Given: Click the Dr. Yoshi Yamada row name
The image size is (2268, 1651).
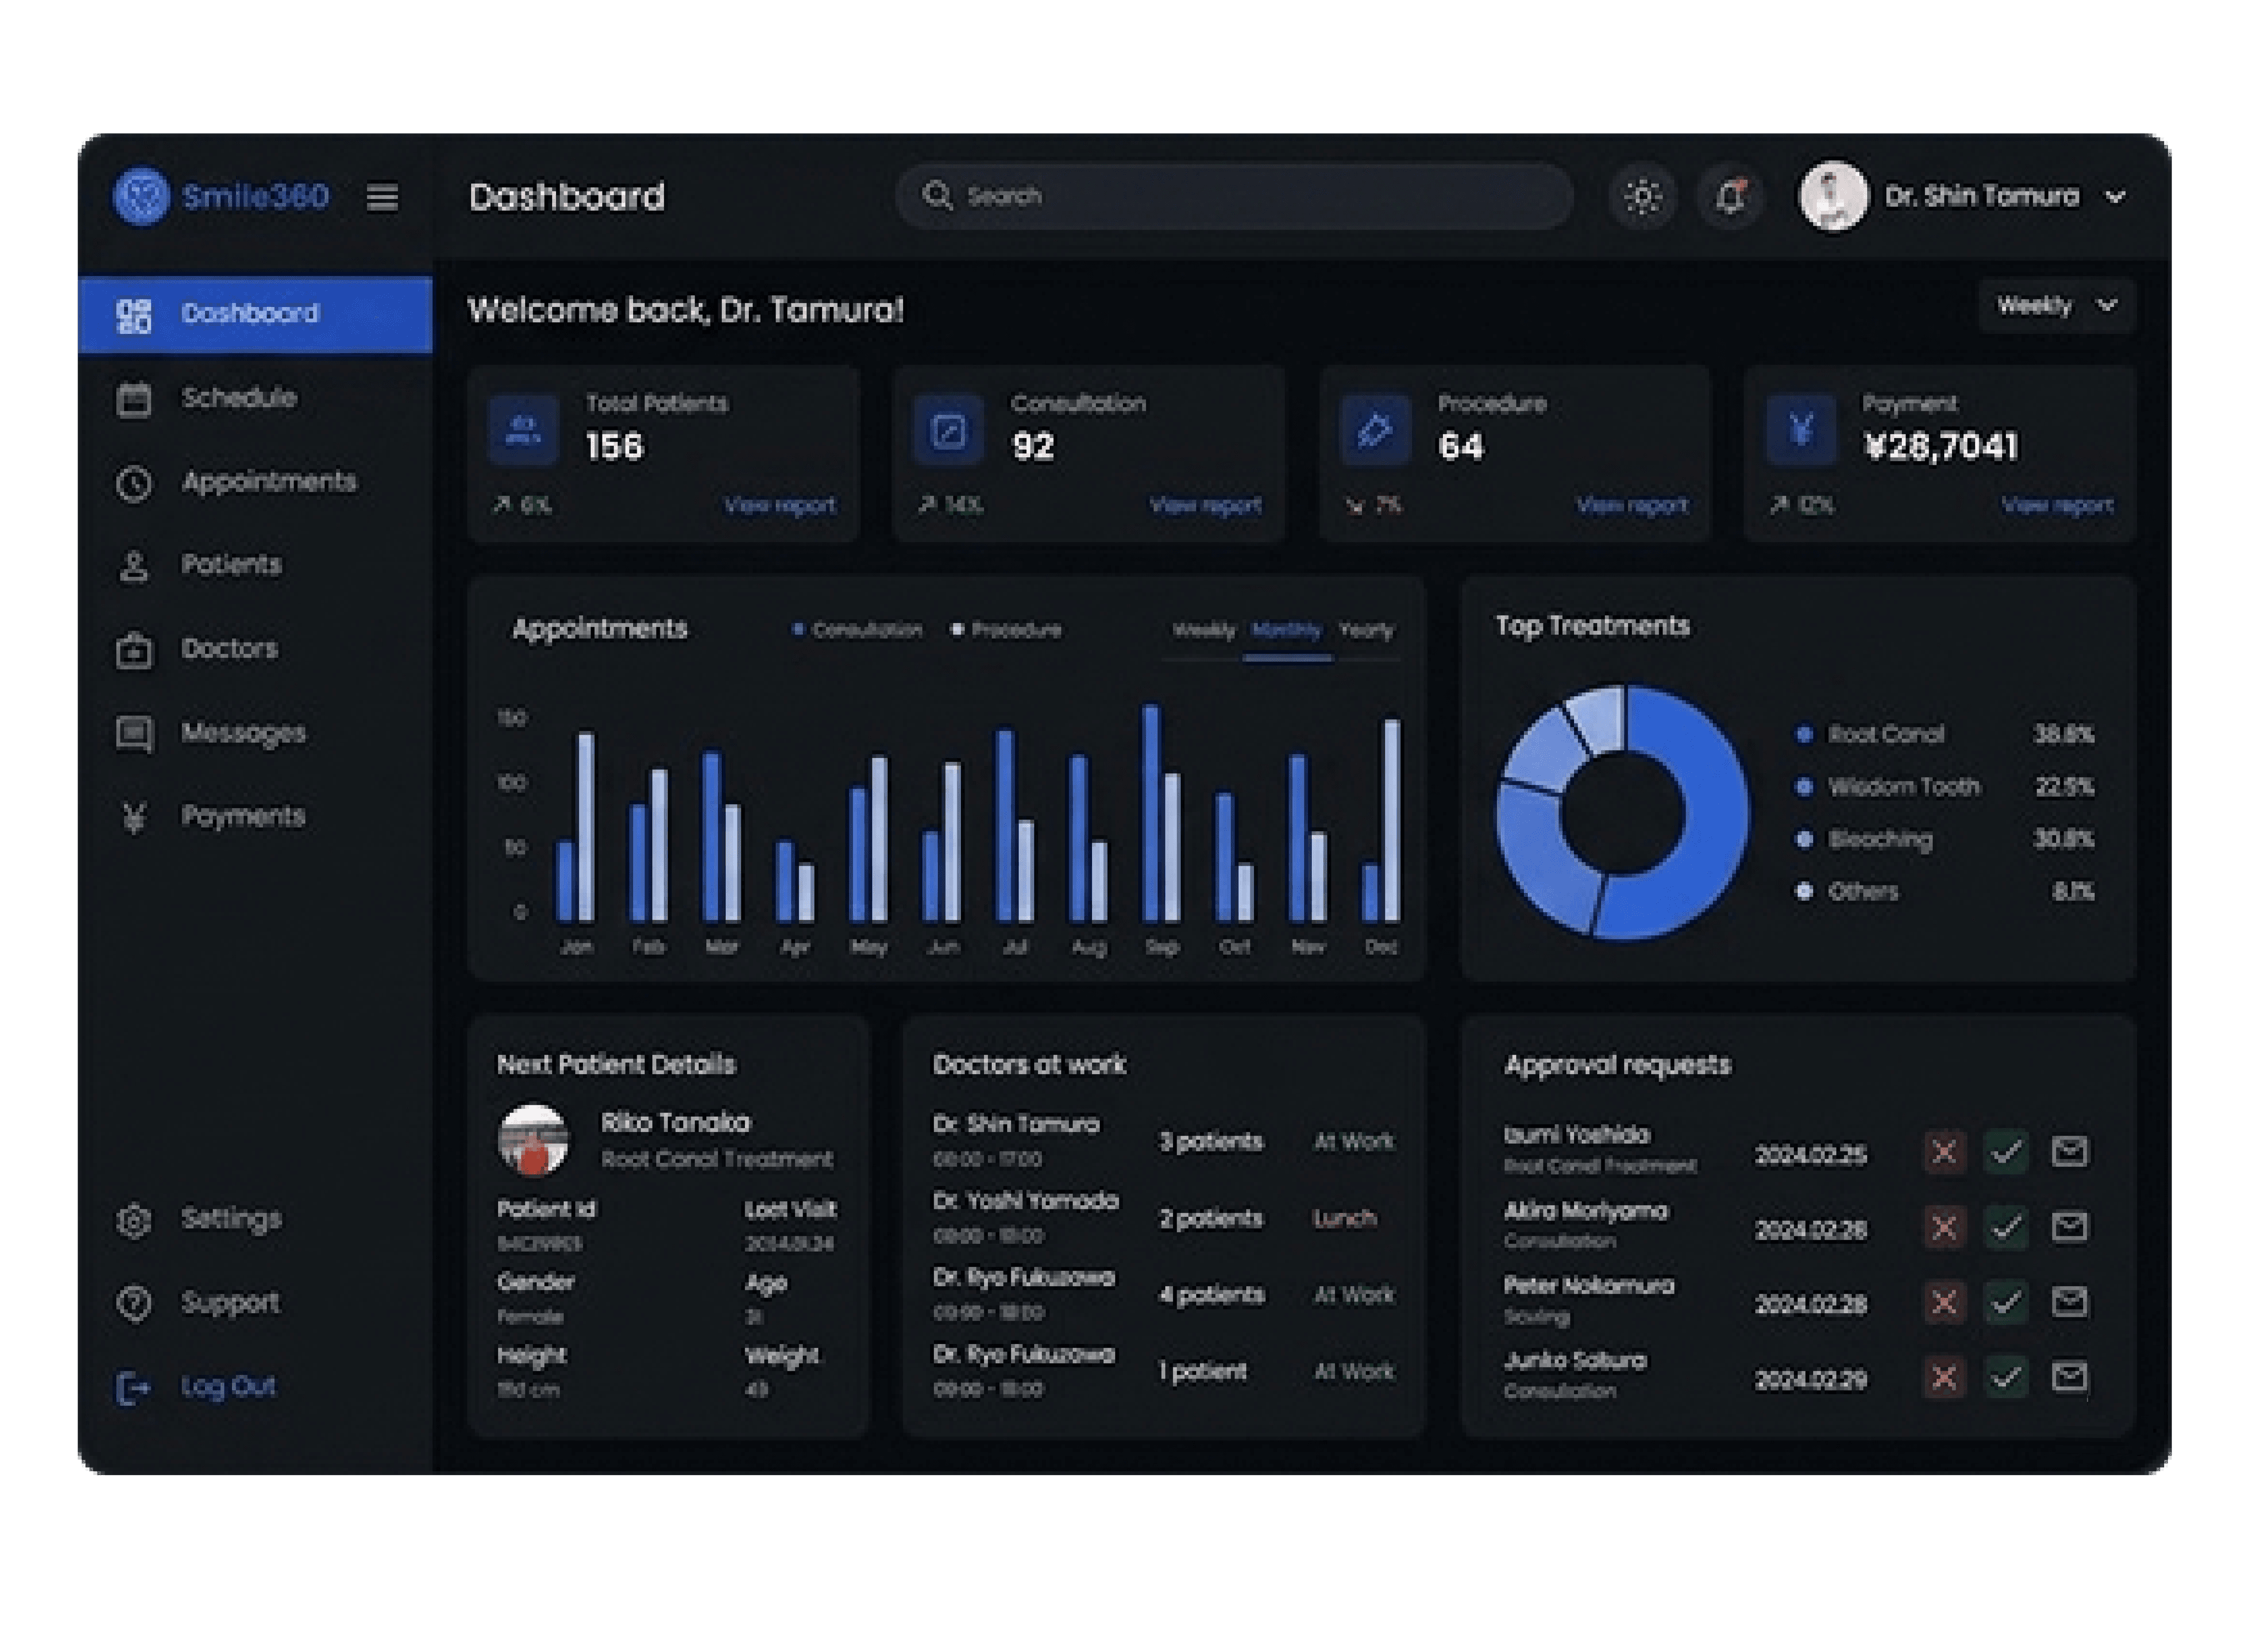Looking at the screenshot, I should (1026, 1202).
